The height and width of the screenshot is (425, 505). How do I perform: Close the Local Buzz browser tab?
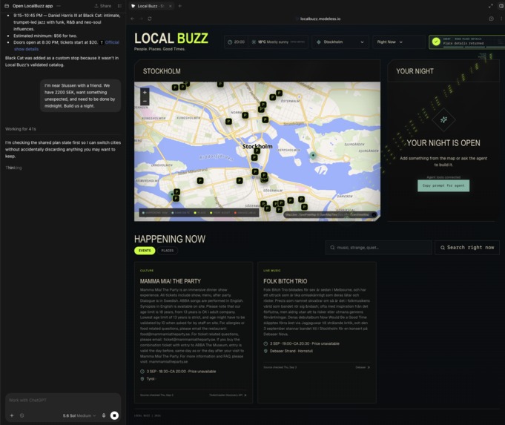click(x=171, y=6)
